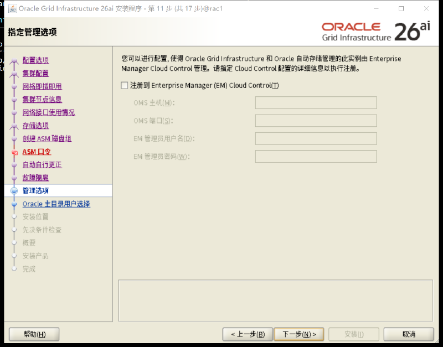Image resolution: width=443 pixels, height=347 pixels.
Task: Click the EM 管理员密码(W) label text
Action: (x=161, y=157)
